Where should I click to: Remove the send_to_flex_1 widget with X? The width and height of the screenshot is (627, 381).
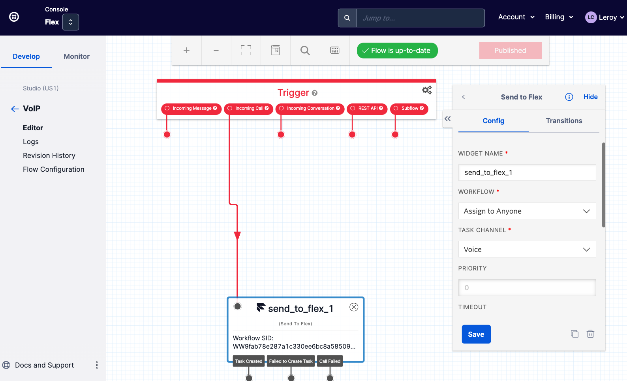point(354,307)
